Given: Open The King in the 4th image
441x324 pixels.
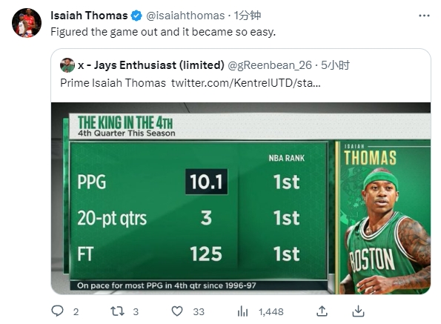Looking at the screenshot, I should 241,198.
